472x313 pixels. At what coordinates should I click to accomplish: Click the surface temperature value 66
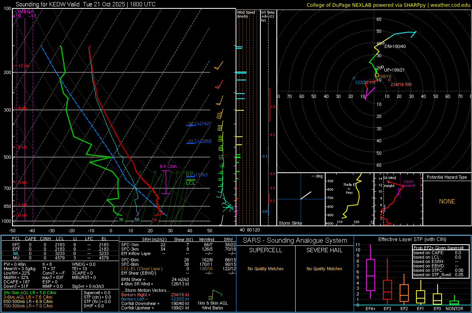154,219
